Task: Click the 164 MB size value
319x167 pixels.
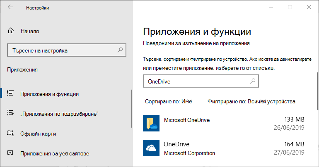Action: pyautogui.click(x=294, y=144)
